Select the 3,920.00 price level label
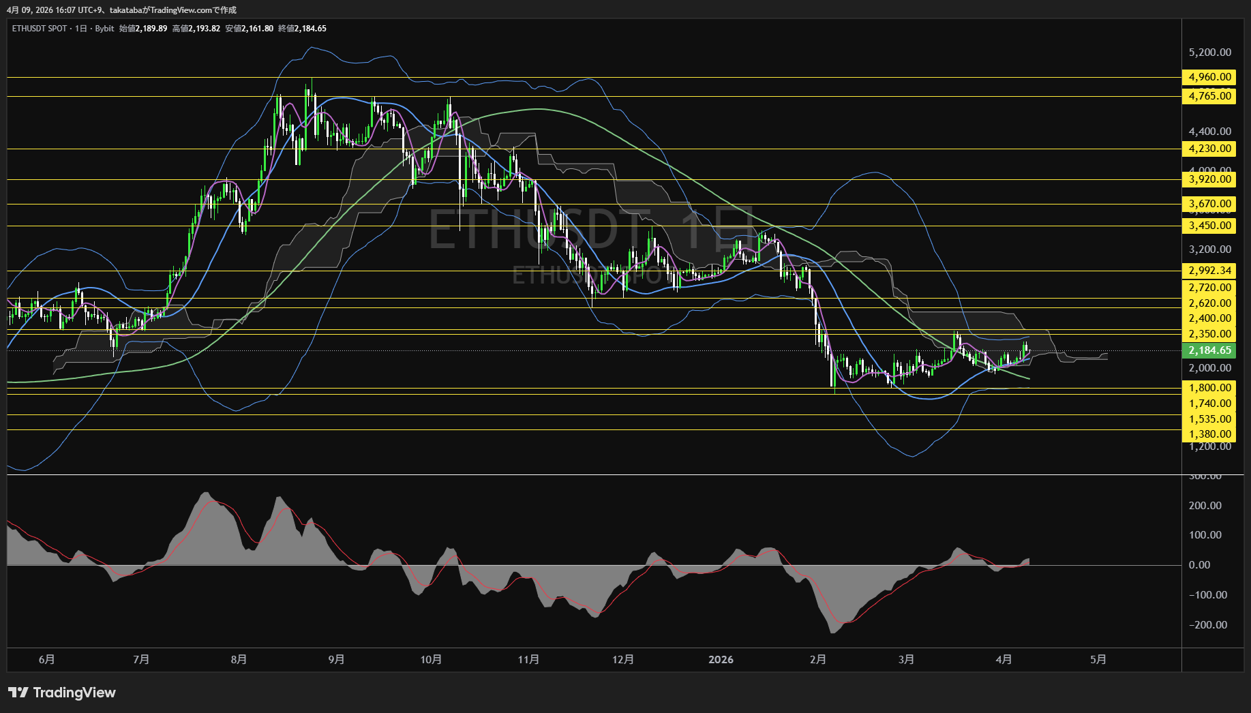The height and width of the screenshot is (713, 1251). [1209, 179]
